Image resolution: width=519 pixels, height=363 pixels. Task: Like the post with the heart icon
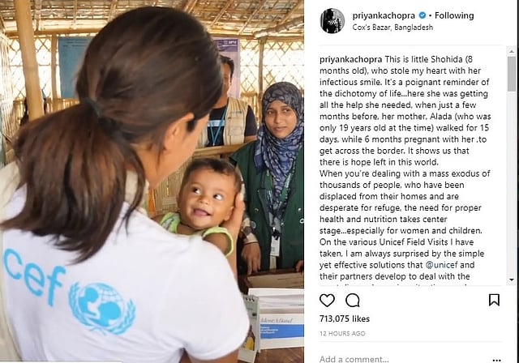327,300
